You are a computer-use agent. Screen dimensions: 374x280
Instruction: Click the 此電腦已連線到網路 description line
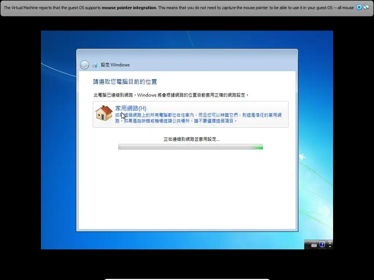tap(171, 95)
